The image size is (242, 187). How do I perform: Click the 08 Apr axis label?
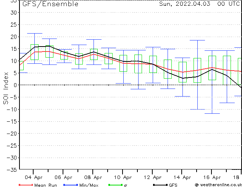tap(93, 177)
